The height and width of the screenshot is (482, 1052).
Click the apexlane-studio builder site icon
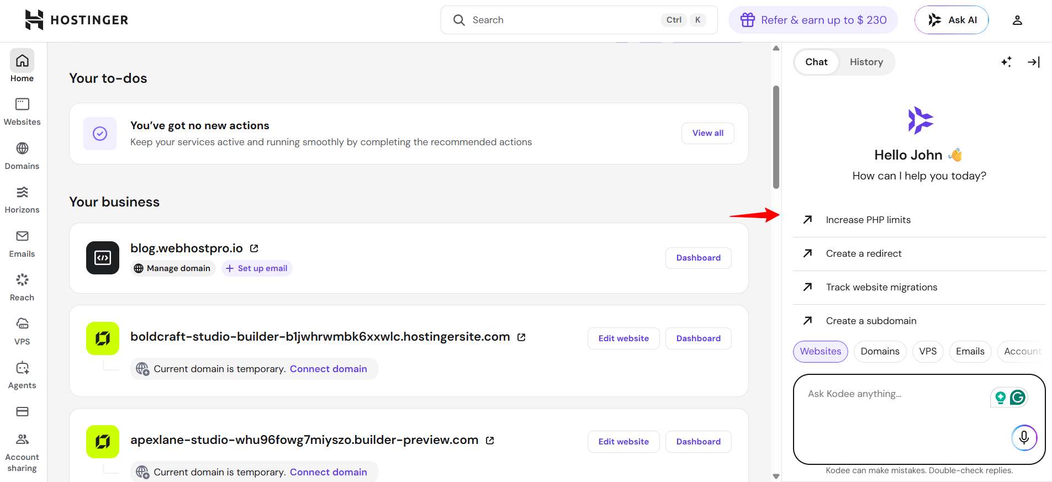pos(103,442)
